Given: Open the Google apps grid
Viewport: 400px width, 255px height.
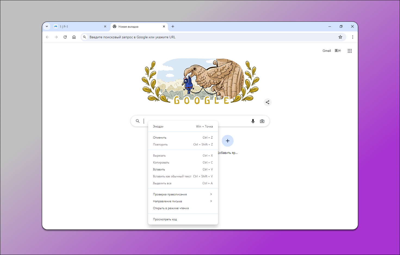Looking at the screenshot, I should coord(350,51).
